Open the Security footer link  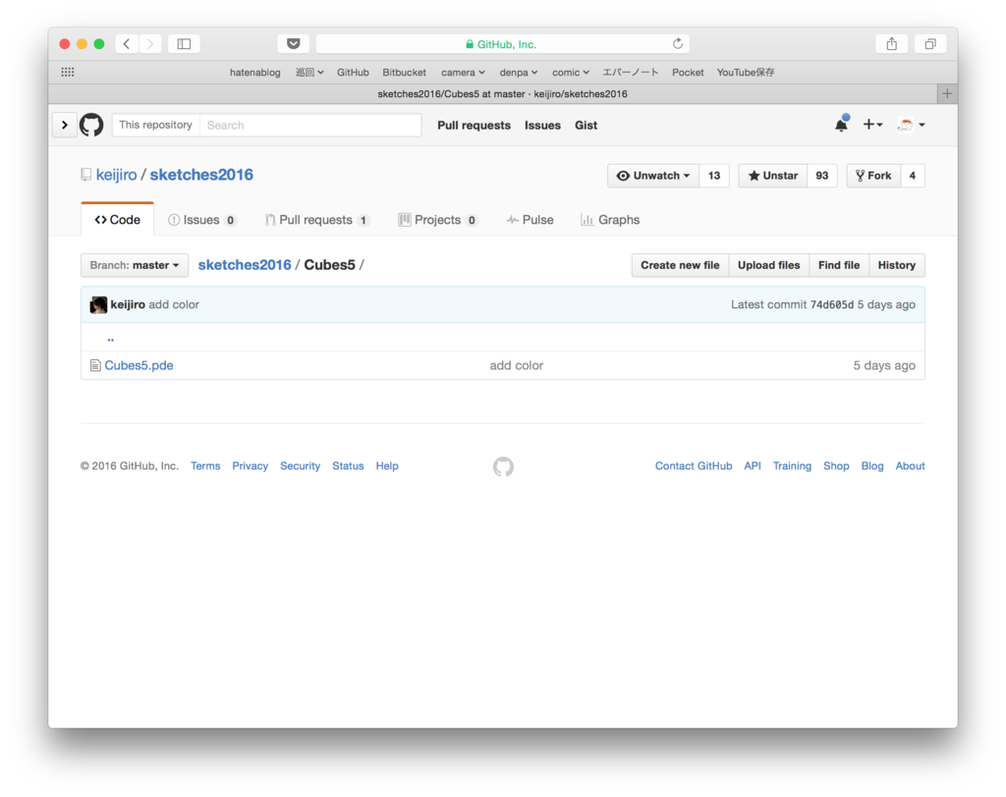(x=300, y=466)
